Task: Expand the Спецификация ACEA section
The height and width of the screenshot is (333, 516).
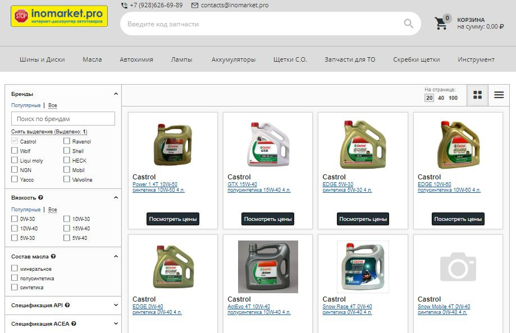Action: pos(116,324)
